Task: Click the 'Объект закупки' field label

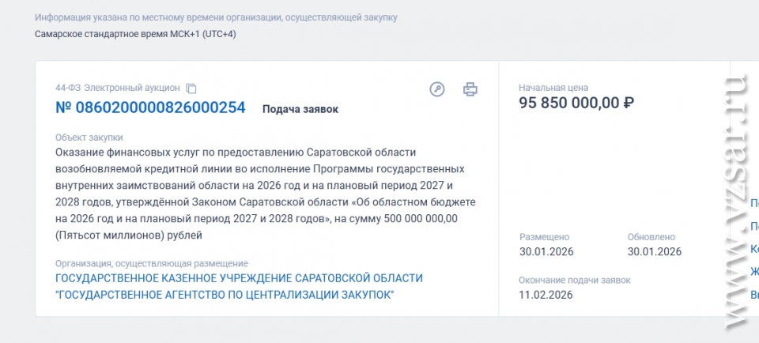Action: [89, 138]
